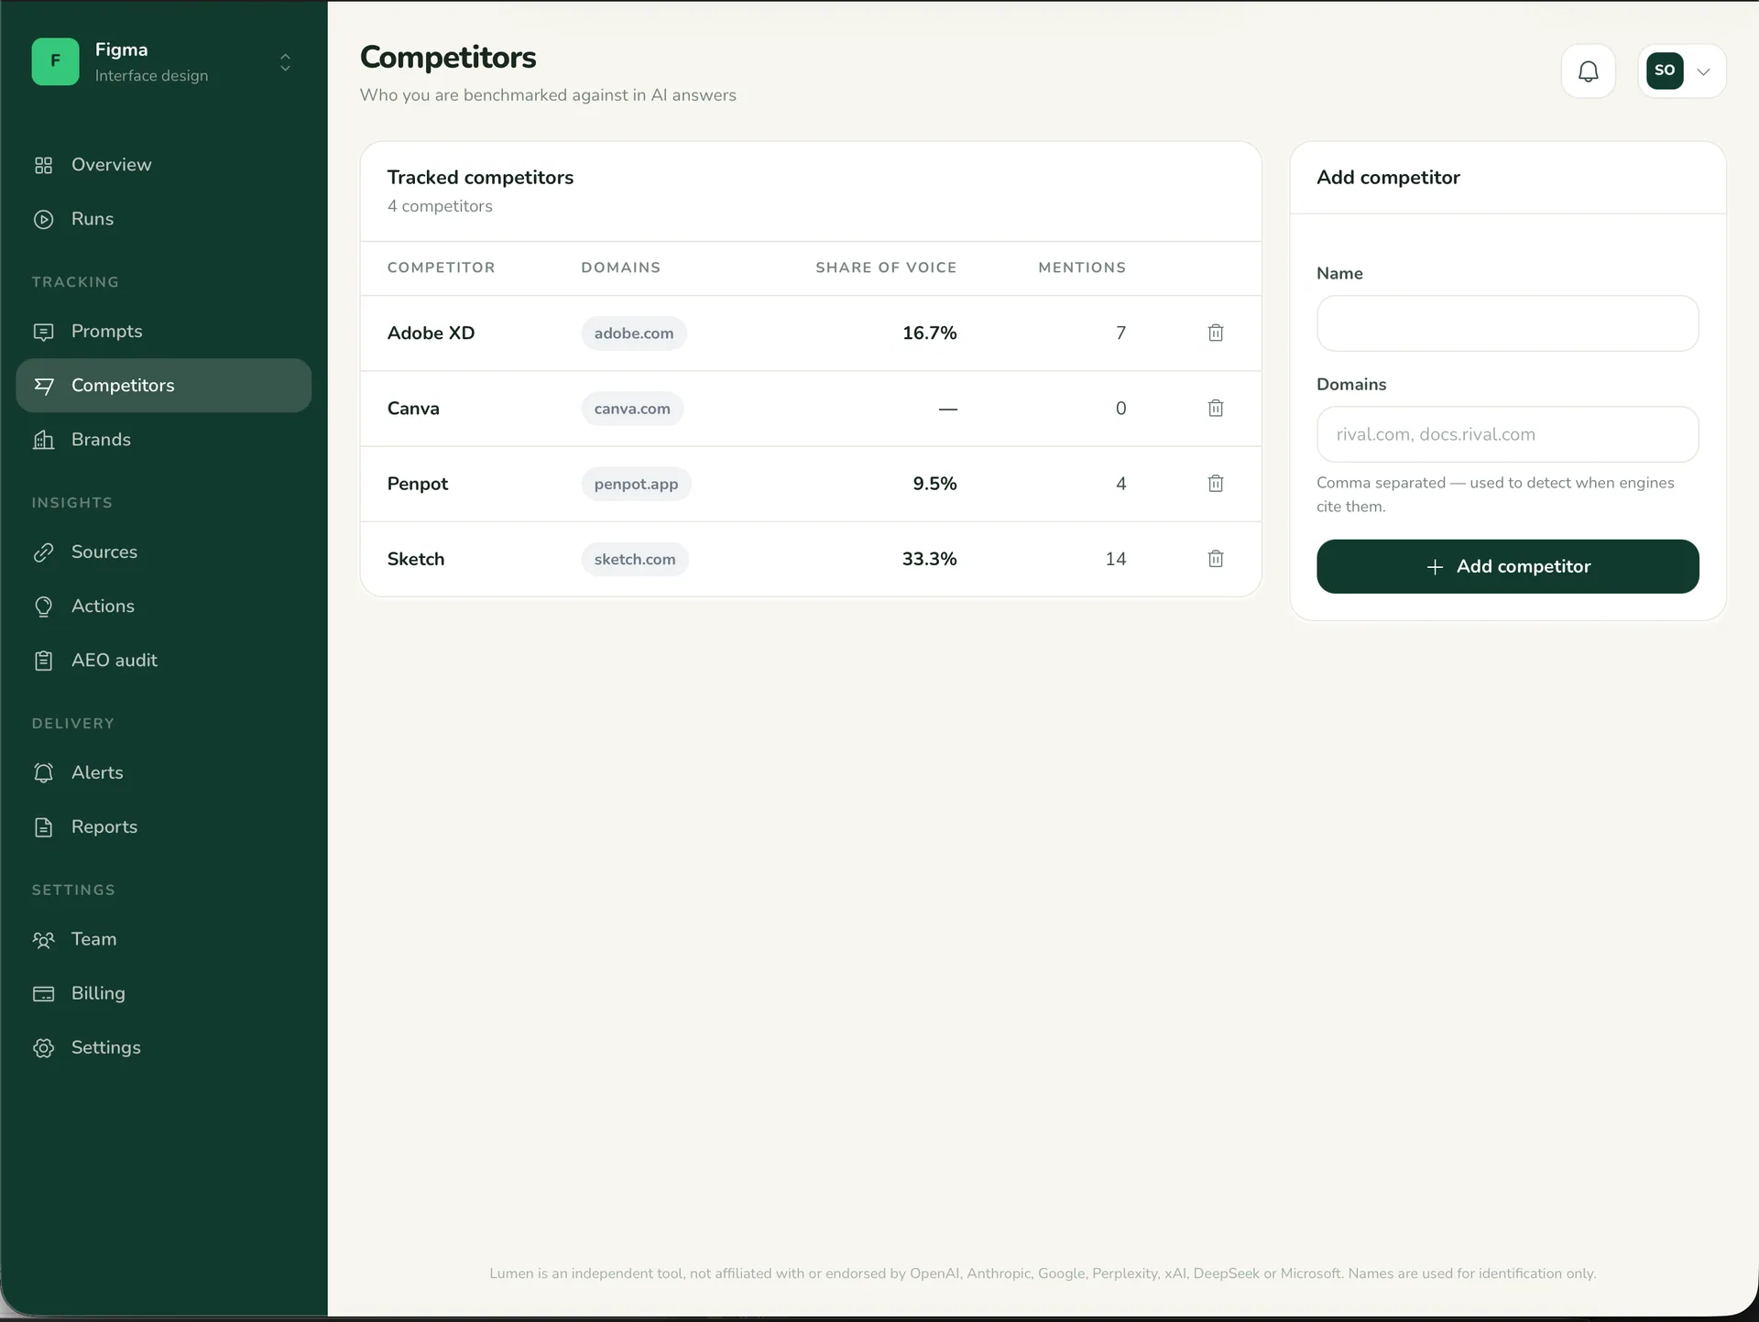The image size is (1759, 1322).
Task: Open the notifications bell
Action: pos(1588,71)
